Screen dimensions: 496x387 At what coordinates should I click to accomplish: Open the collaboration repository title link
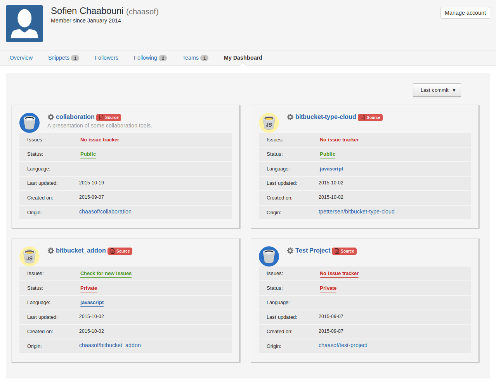click(x=75, y=117)
